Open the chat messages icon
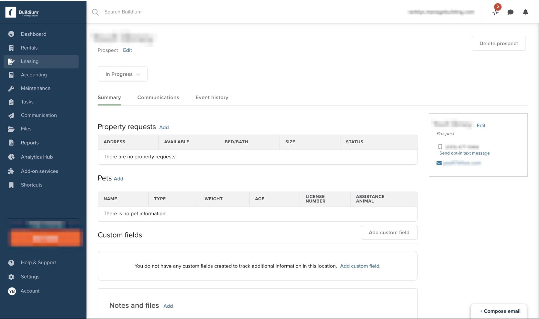The image size is (539, 319). pos(510,12)
